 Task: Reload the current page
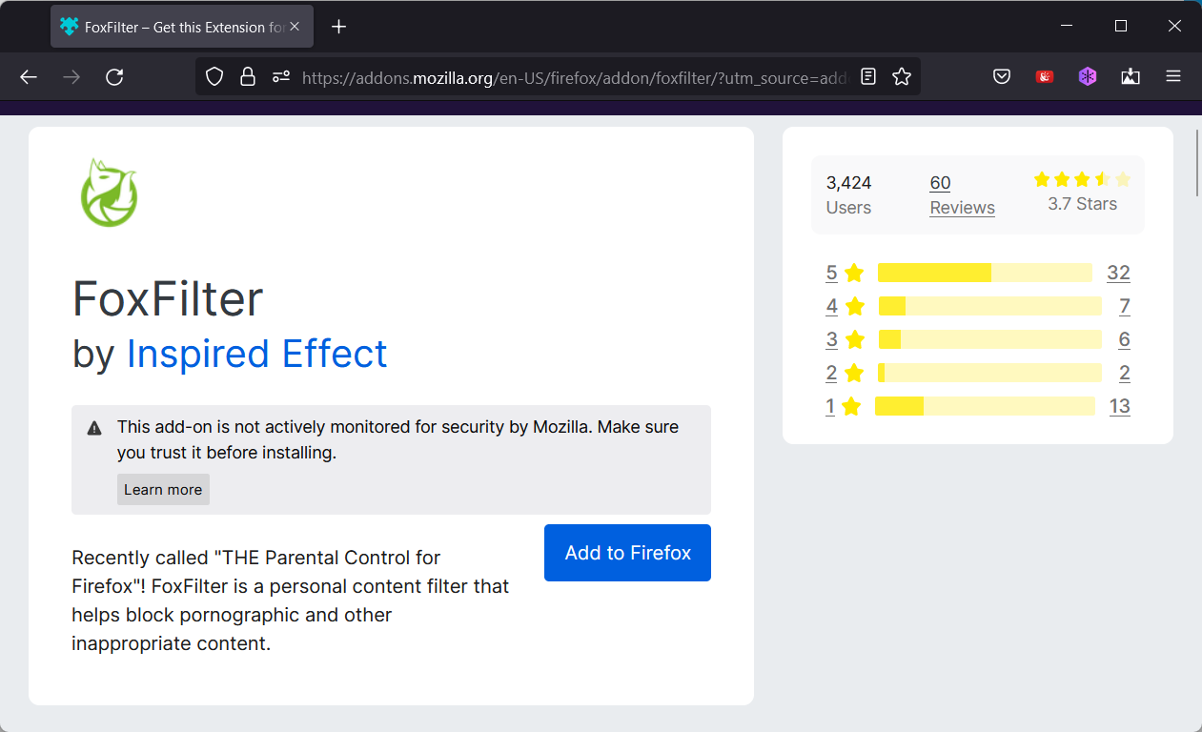[x=114, y=77]
